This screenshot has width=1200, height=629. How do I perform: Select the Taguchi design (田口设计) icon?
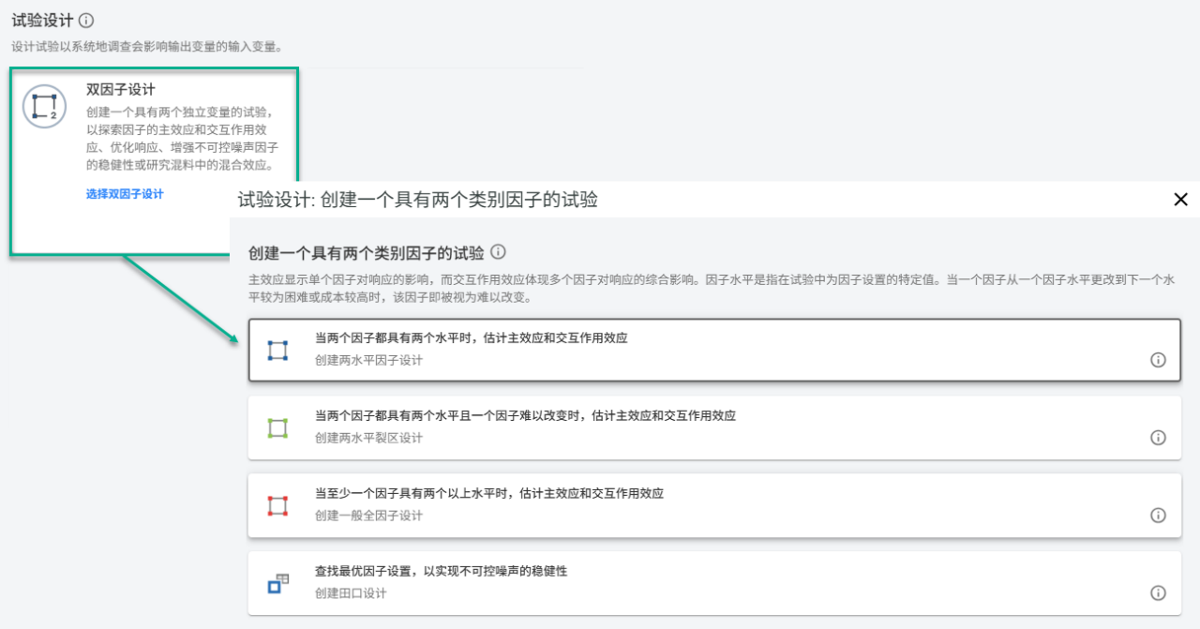click(276, 582)
